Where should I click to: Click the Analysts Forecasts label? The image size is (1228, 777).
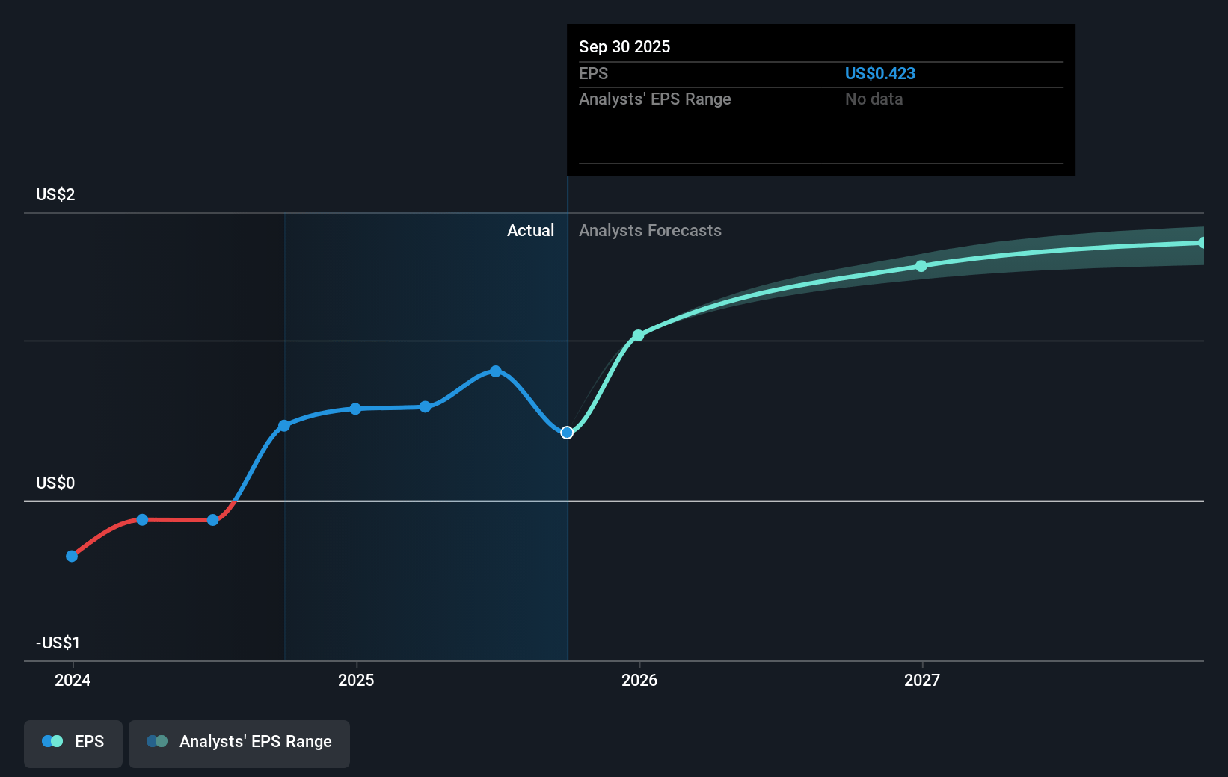coord(650,231)
